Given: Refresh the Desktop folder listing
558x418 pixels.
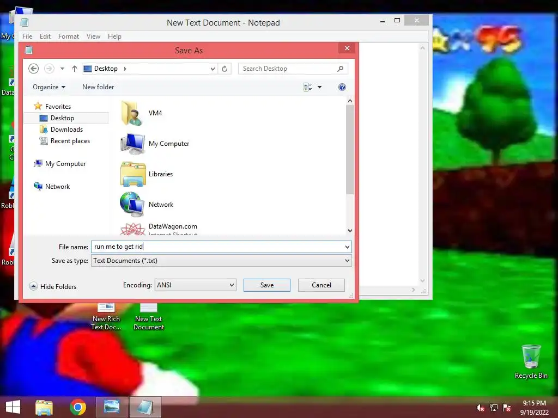Looking at the screenshot, I should point(225,69).
